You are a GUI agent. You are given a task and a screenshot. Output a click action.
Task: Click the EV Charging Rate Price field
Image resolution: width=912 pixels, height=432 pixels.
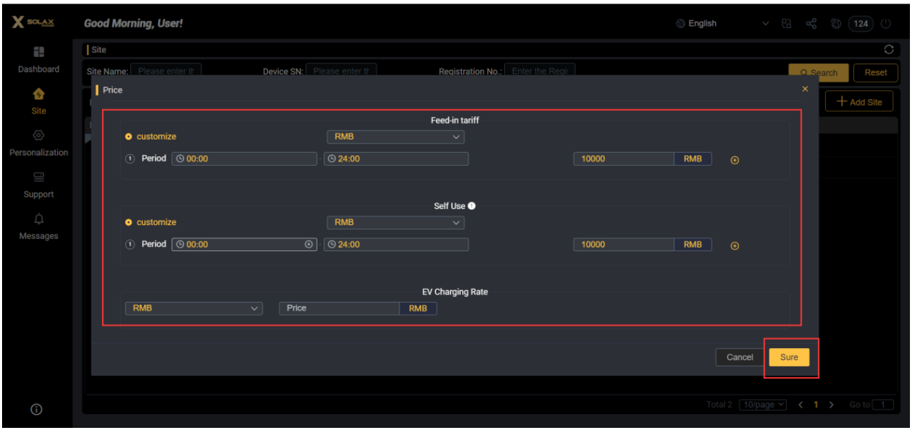coord(339,308)
